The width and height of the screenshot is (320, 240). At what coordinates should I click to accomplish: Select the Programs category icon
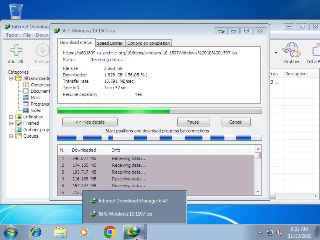tap(26, 104)
